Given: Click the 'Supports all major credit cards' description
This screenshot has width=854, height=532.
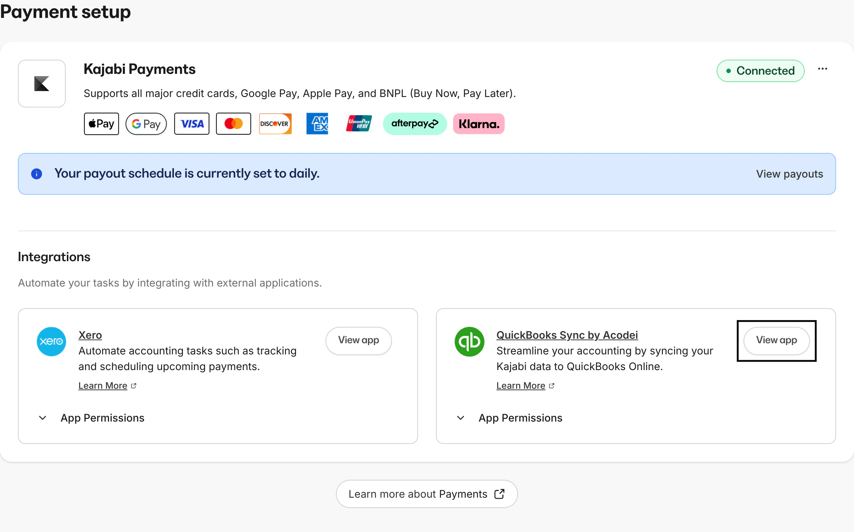Looking at the screenshot, I should 300,93.
